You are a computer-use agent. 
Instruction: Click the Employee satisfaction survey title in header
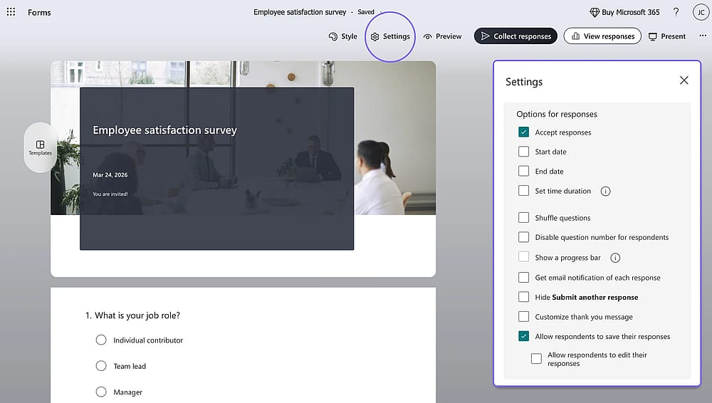[x=300, y=12]
